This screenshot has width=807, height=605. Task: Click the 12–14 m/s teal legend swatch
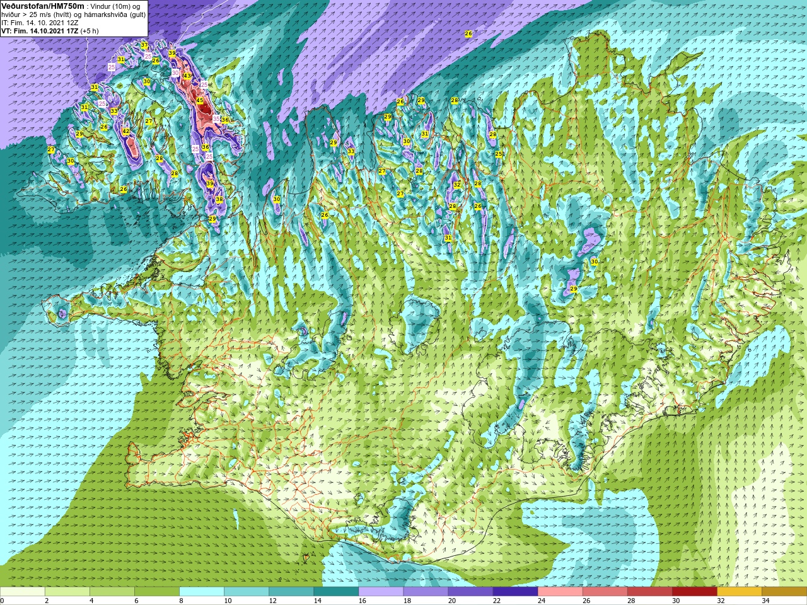point(291,592)
